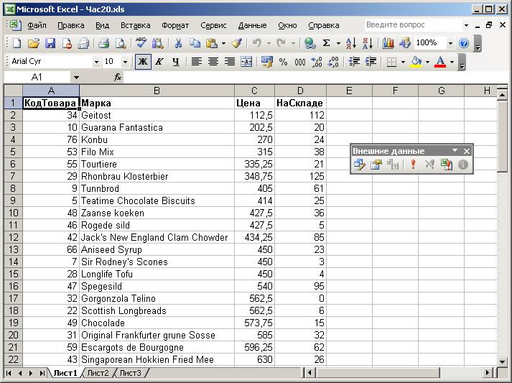Insert a hyperlink with the globe icon
This screenshot has height=383, width=512.
pos(309,43)
